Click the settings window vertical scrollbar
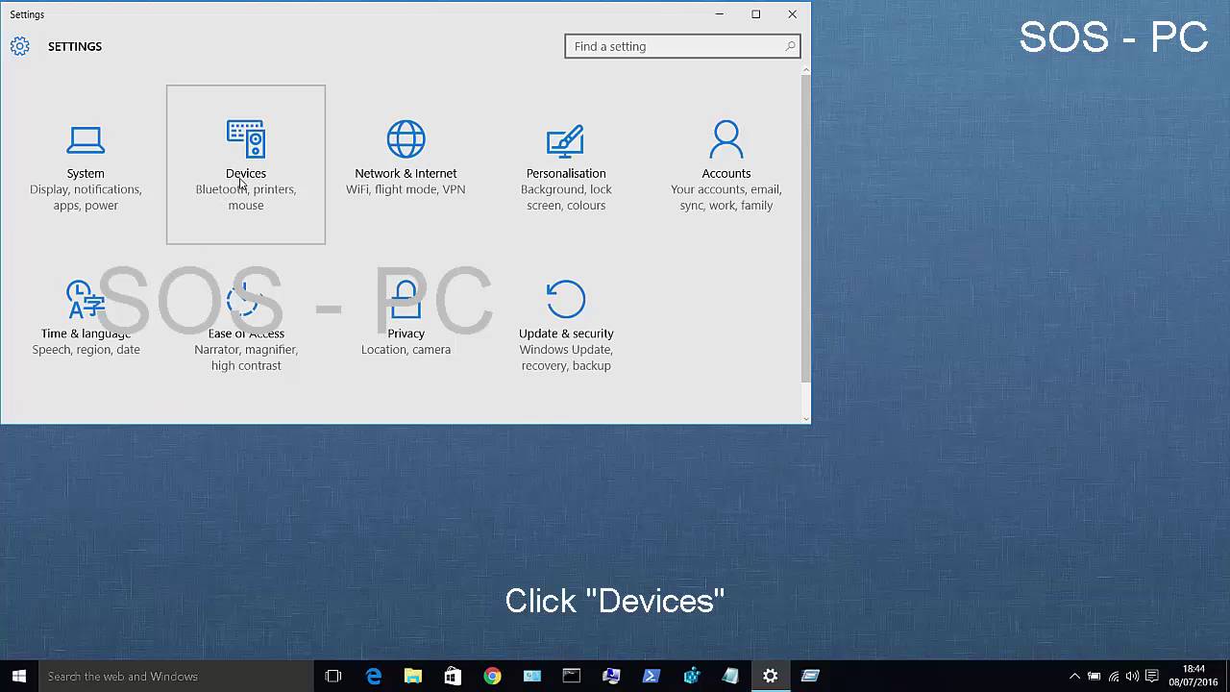The image size is (1230, 692). click(x=805, y=229)
